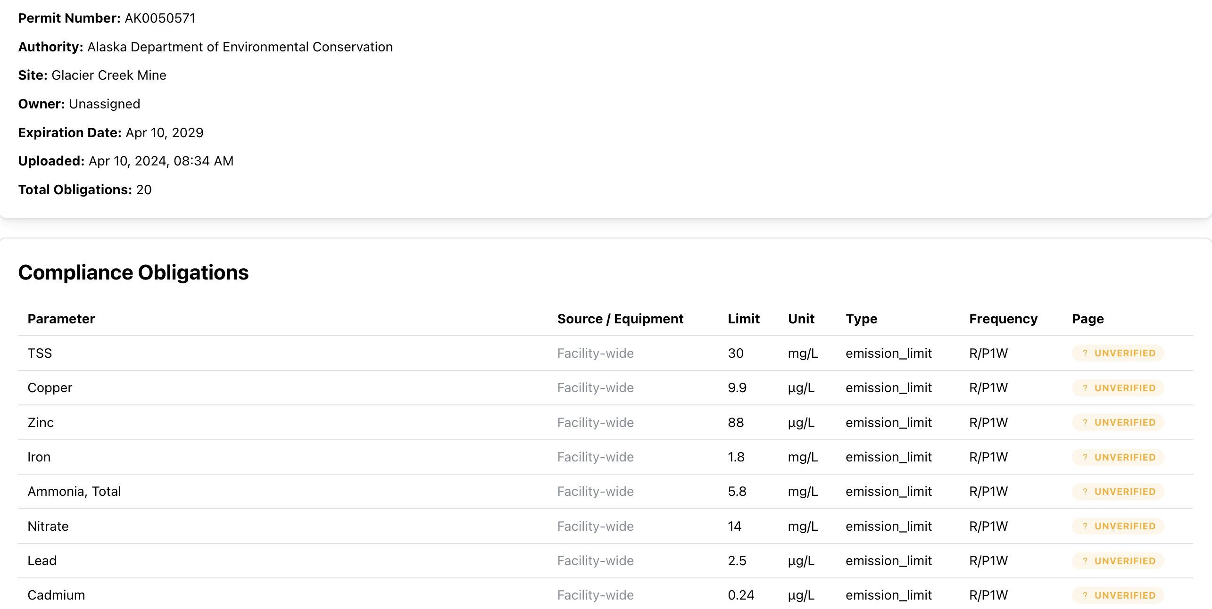
Task: Click the UNVERIFIED badge in the Lead row
Action: 1118,561
